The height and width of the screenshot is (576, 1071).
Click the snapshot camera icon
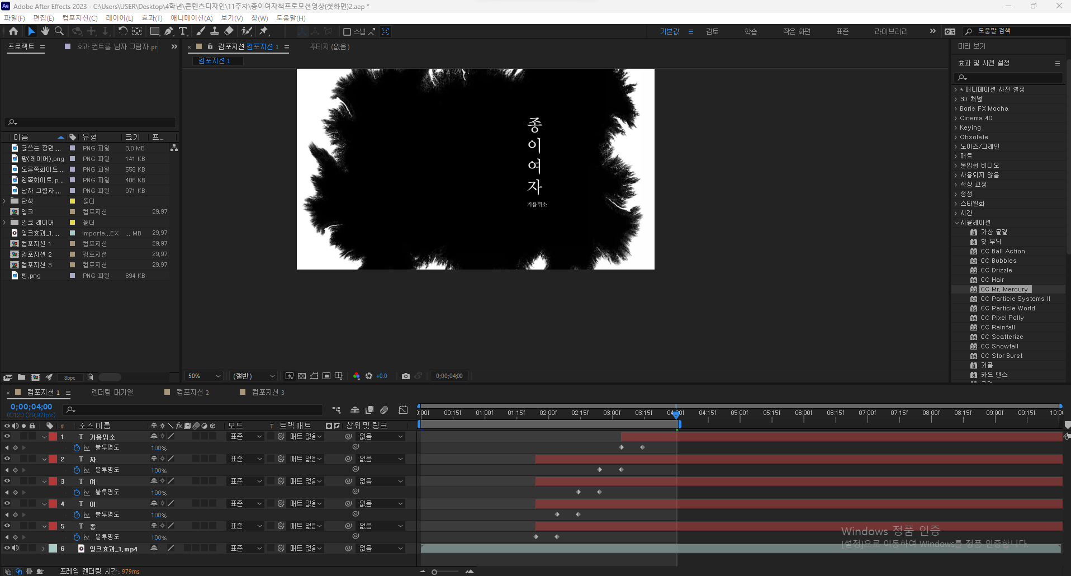click(x=406, y=376)
